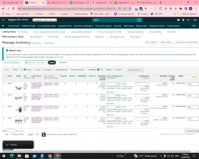Check the box for SL-AKVT row
This screenshot has height=159, width=199.
4,107
